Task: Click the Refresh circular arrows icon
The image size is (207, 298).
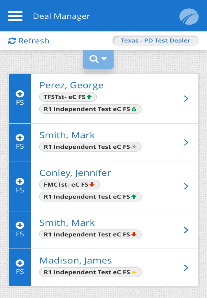Action: [x=12, y=40]
